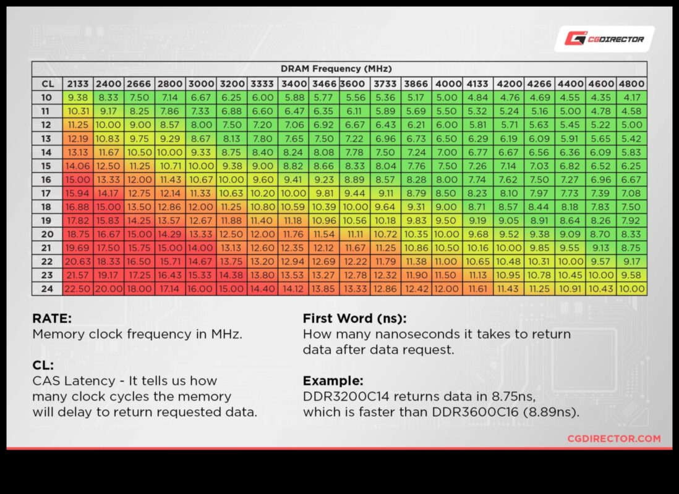This screenshot has width=679, height=494.
Task: Click the 8.75 cell under 3200
Action: pyautogui.click(x=231, y=152)
